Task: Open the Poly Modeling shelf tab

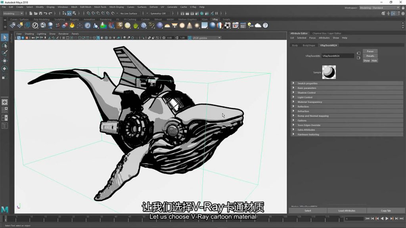Action: click(x=41, y=19)
